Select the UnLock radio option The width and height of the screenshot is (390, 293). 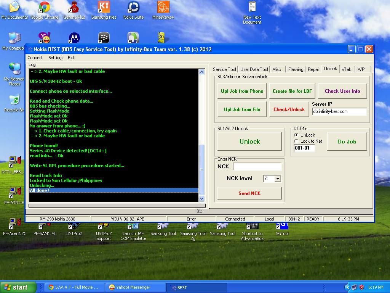296,135
